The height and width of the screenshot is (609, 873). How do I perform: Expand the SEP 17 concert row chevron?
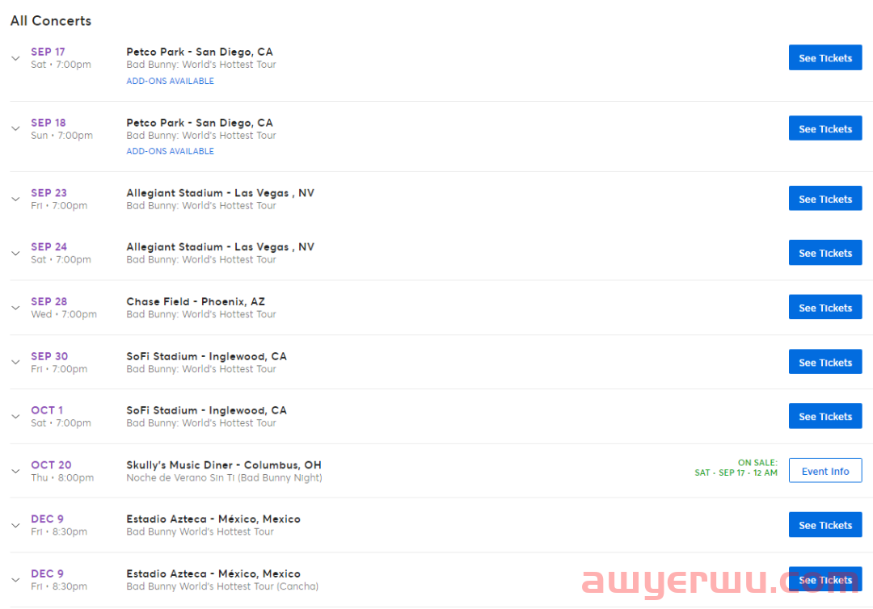click(15, 58)
